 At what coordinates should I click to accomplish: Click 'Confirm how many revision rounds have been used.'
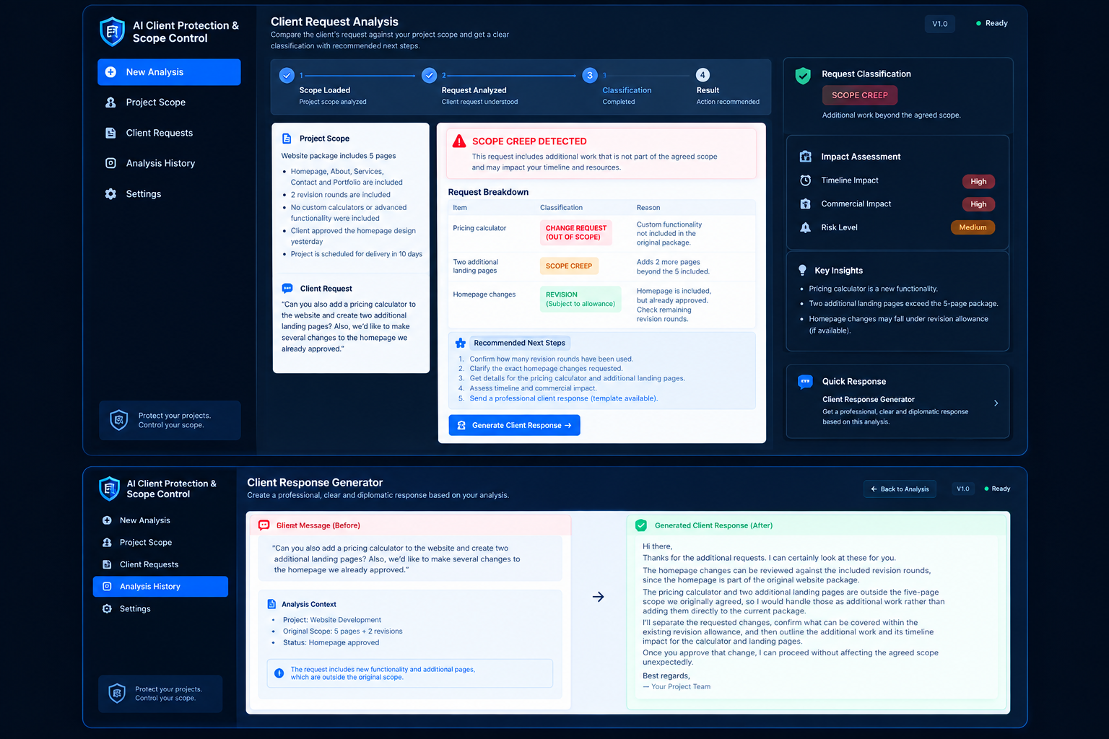[552, 359]
